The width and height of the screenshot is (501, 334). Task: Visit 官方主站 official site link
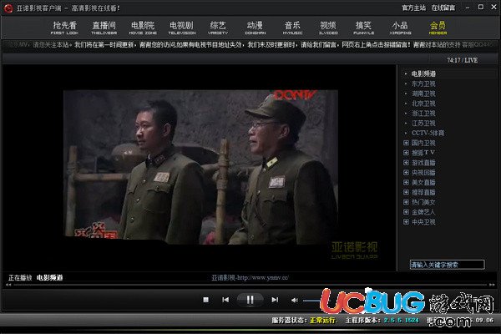(413, 8)
